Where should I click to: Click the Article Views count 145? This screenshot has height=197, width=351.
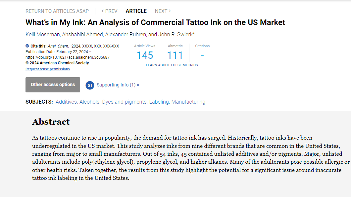tap(145, 55)
